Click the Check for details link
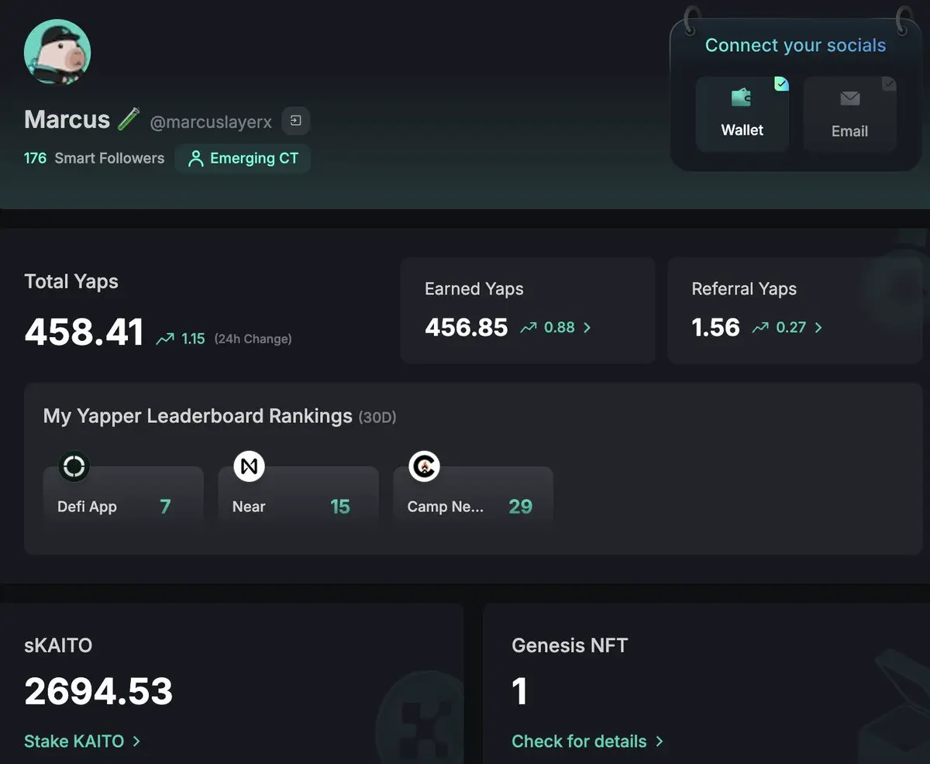Viewport: 930px width, 764px height. point(579,742)
